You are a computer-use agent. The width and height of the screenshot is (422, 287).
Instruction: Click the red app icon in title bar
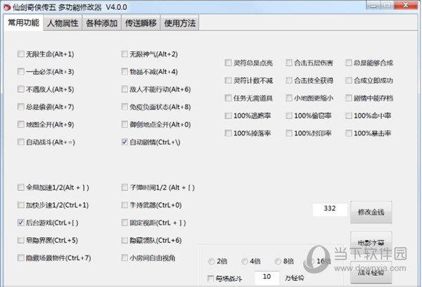point(7,7)
